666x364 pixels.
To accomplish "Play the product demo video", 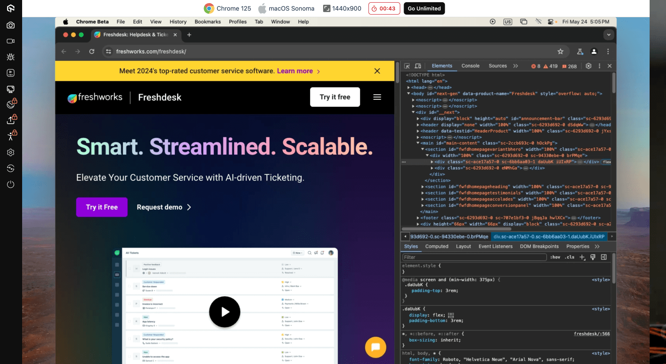I will (225, 312).
